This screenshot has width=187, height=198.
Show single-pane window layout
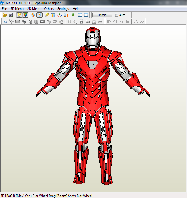(86, 15)
